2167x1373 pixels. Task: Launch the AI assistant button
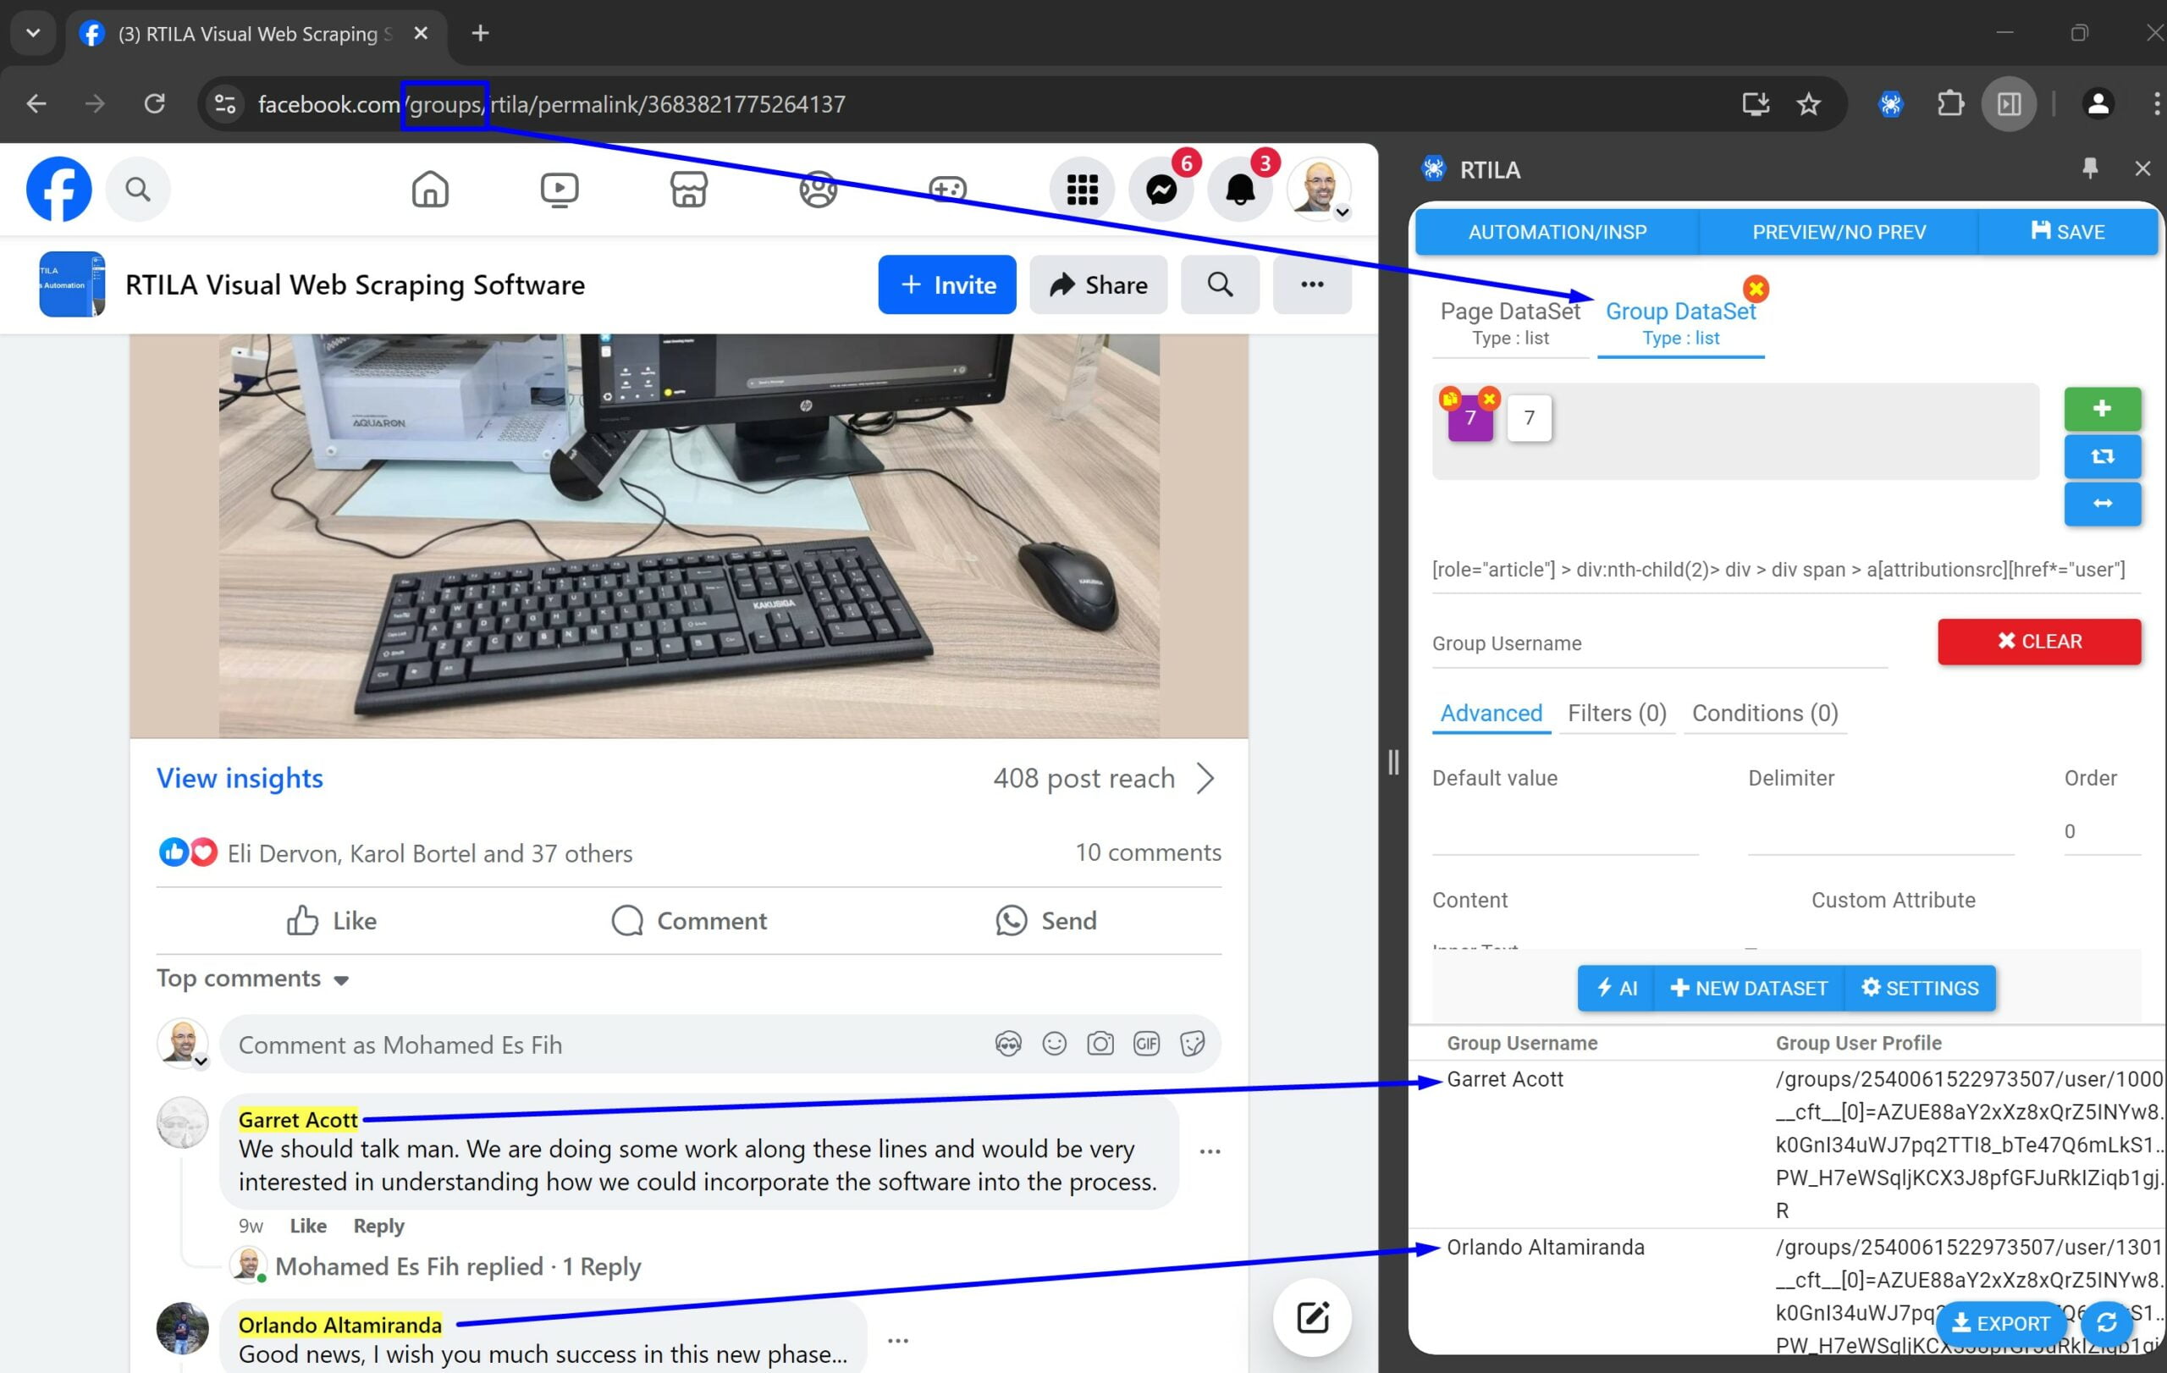(1616, 988)
